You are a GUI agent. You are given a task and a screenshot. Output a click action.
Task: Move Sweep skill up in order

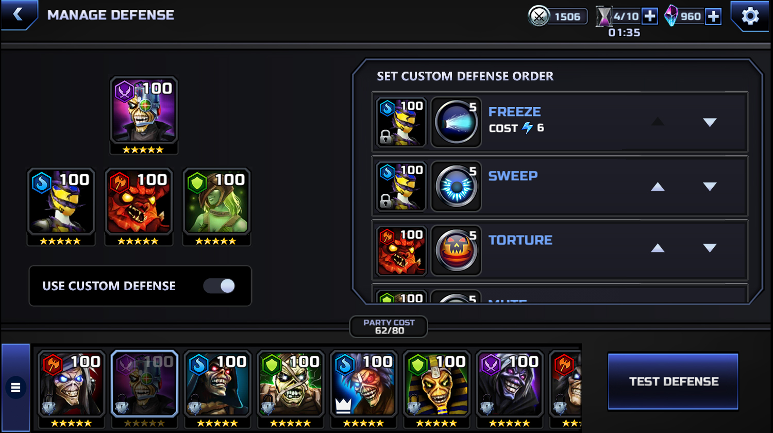click(658, 187)
